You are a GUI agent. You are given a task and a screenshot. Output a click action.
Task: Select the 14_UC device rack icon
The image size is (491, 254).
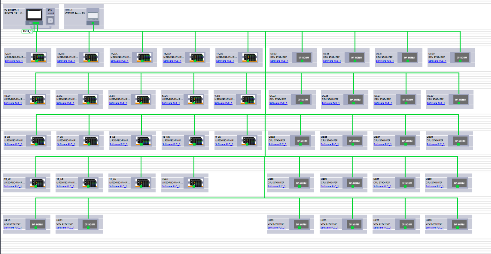[144, 58]
